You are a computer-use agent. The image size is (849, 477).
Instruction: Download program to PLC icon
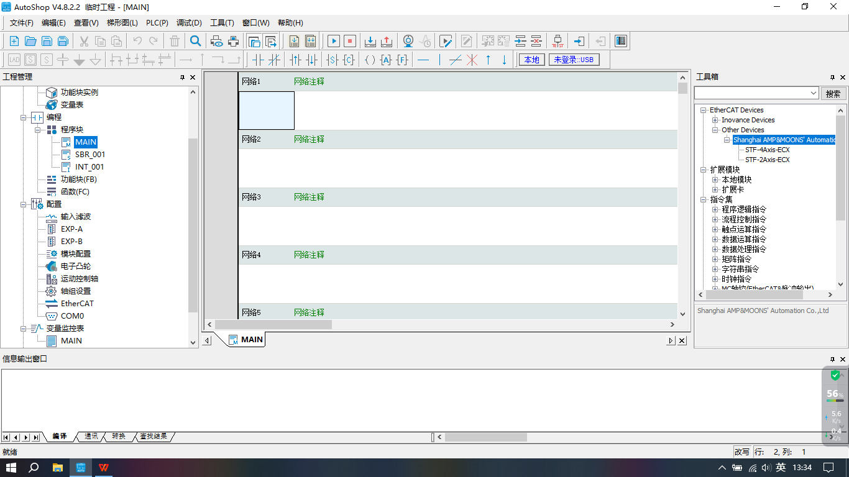(x=370, y=41)
